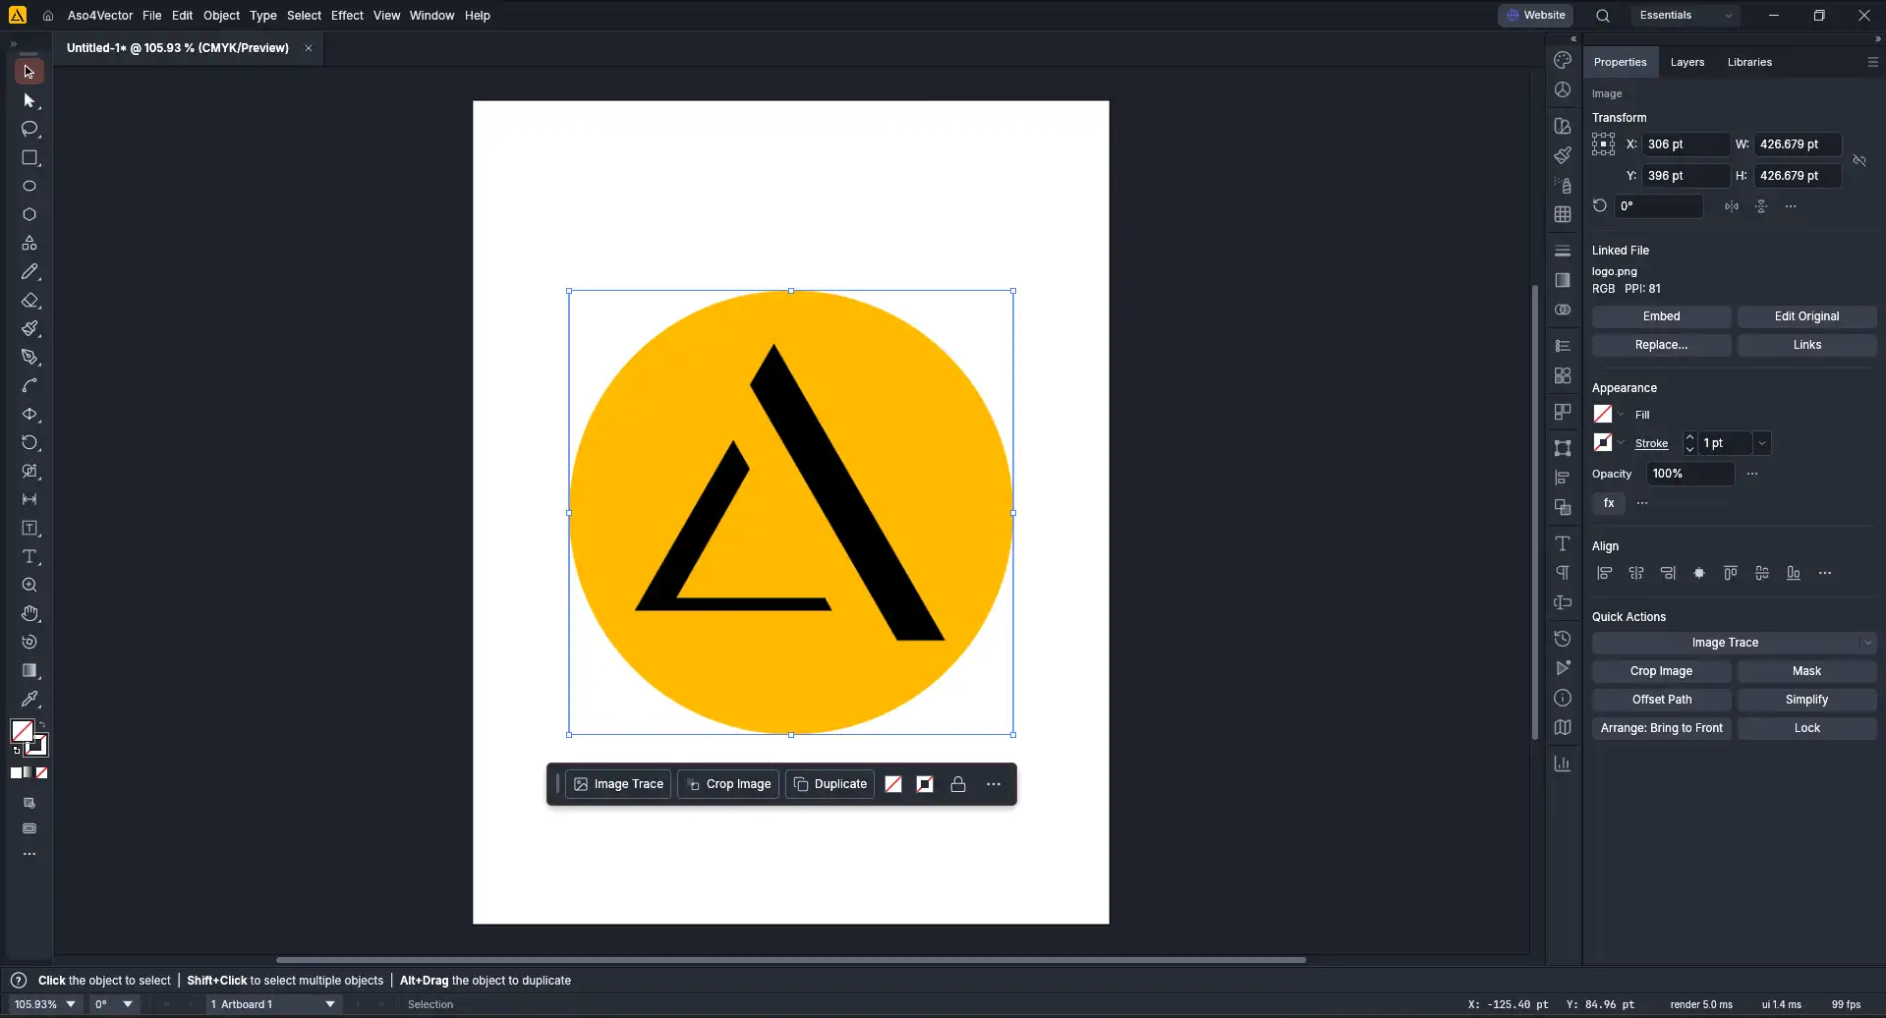Click the lock icon in floating toolbar
1886x1018 pixels.
click(958, 784)
